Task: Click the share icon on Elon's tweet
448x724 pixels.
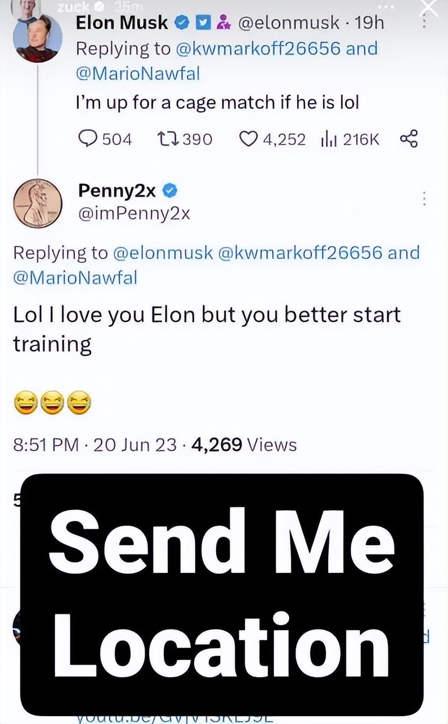Action: click(409, 139)
